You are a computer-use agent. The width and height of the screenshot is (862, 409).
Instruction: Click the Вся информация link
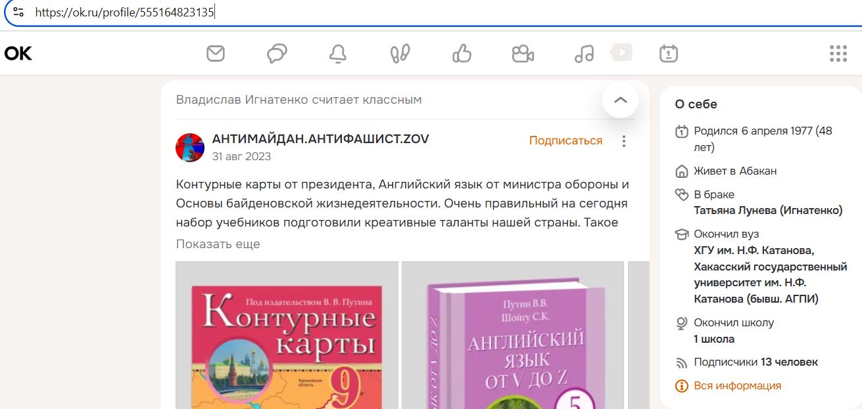coord(737,386)
